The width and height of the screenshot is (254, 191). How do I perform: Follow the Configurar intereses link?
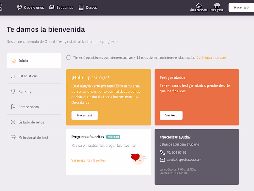click(x=211, y=57)
